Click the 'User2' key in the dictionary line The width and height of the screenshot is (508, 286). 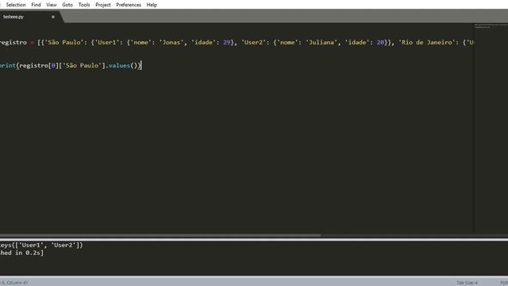click(x=253, y=42)
